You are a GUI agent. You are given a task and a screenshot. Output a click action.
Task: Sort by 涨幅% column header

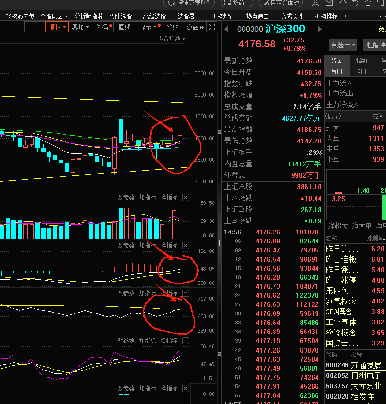click(376, 238)
